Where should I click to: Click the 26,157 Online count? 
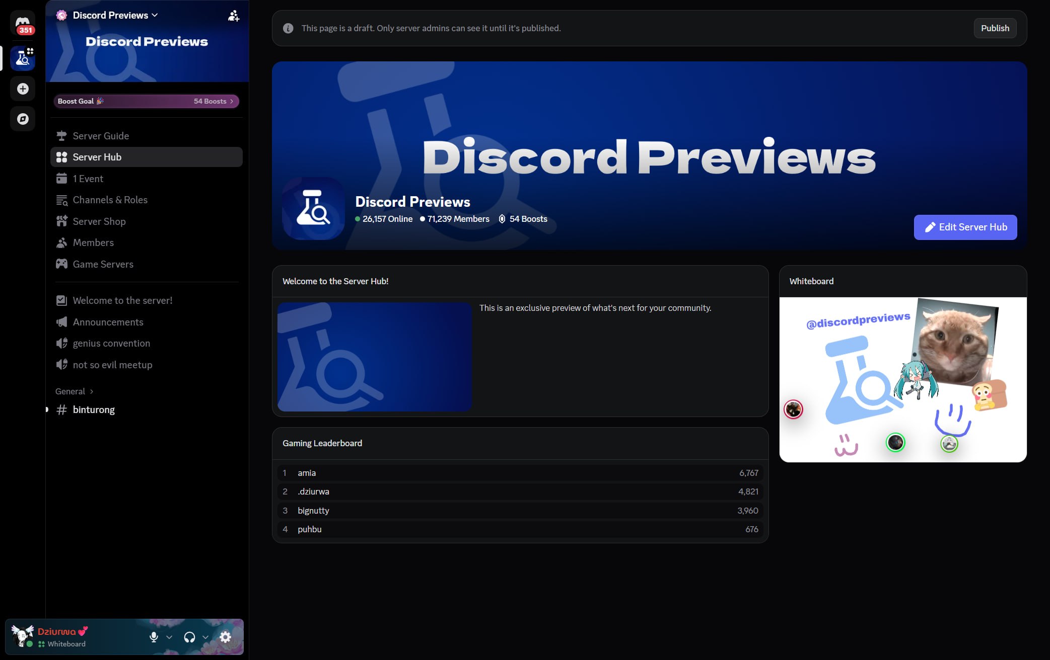pyautogui.click(x=384, y=219)
